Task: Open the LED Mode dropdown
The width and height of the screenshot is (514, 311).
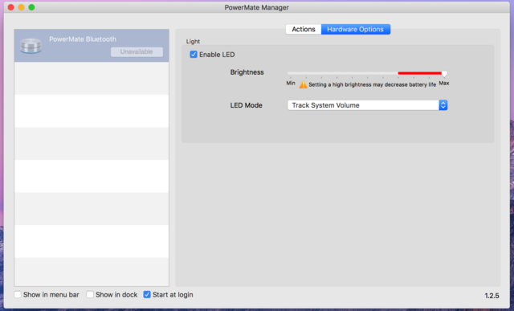Action: [368, 105]
